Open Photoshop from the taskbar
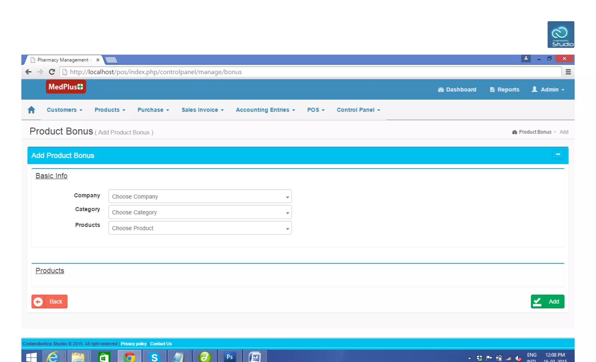596x362 pixels. (230, 356)
